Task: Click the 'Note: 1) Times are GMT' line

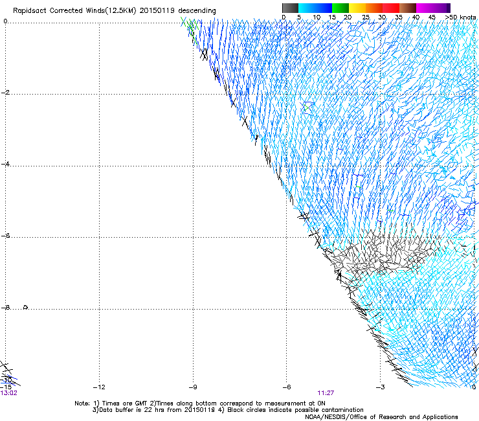Action: tap(200, 404)
